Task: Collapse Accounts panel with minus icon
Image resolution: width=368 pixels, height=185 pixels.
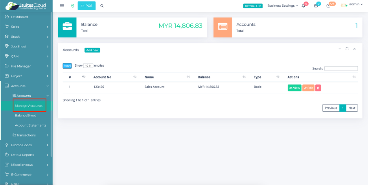Action: (x=340, y=49)
